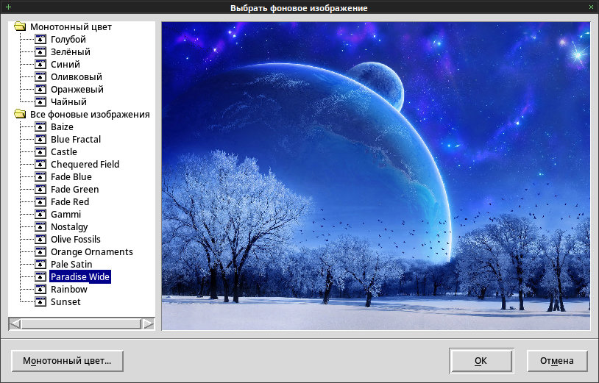Click the wallpaper icon beside Blue Fractal
This screenshot has width=599, height=383.
click(x=40, y=139)
